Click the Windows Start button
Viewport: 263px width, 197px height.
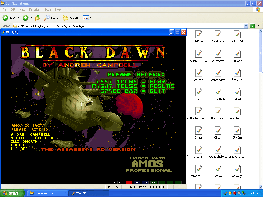[x=12, y=193]
